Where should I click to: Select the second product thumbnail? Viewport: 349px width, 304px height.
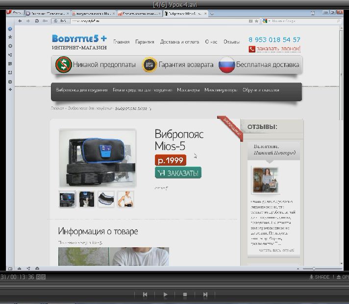tap(87, 199)
